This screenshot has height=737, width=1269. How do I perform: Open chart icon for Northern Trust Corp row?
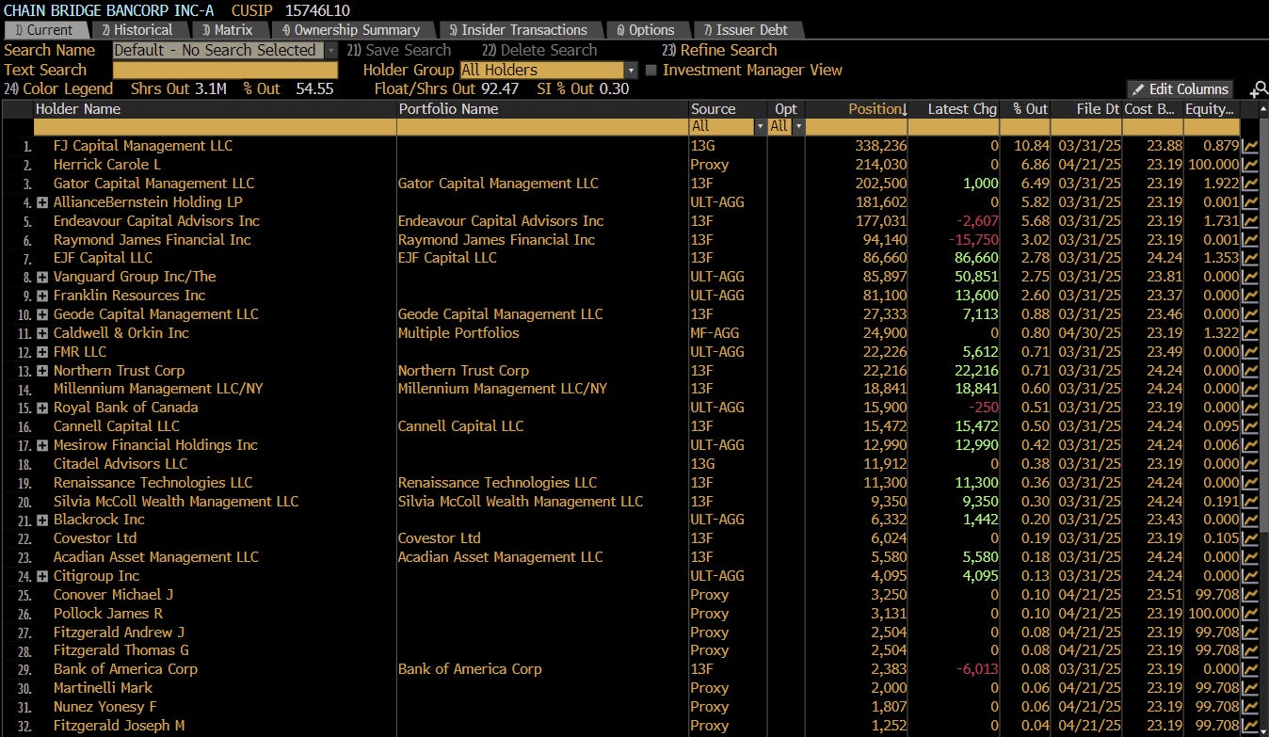point(1250,371)
